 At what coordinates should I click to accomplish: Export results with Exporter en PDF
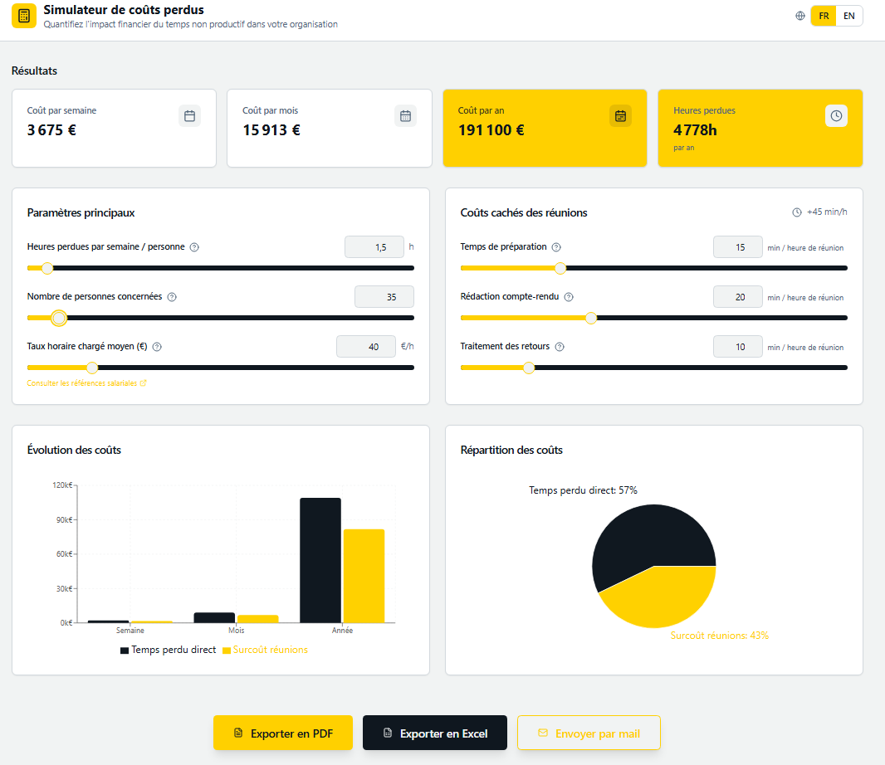pos(283,733)
